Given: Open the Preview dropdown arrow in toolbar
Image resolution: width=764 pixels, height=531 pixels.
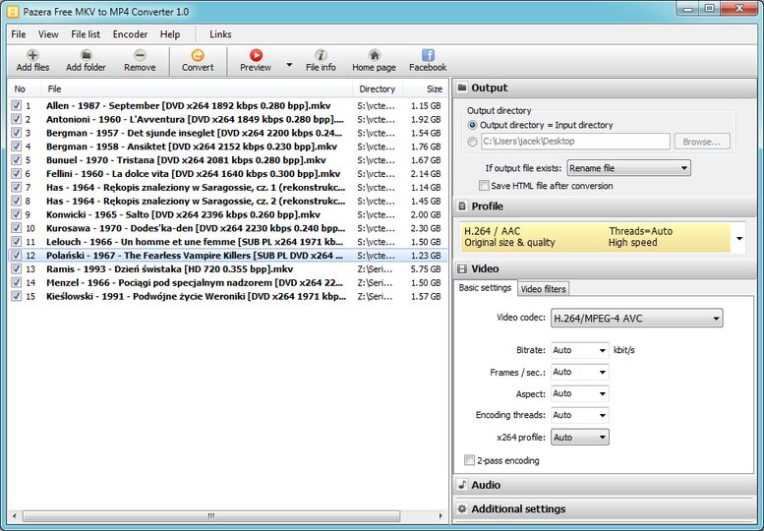Looking at the screenshot, I should pos(289,64).
